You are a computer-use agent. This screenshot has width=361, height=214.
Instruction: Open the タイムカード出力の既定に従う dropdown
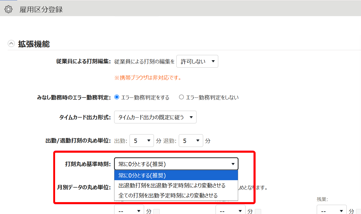pyautogui.click(x=155, y=117)
